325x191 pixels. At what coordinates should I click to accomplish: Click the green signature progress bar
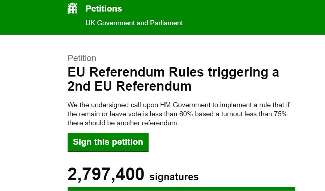181,189
